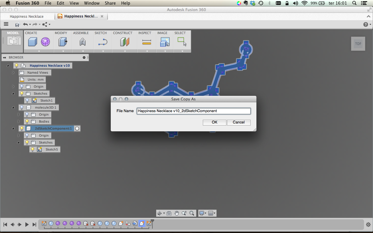
Task: Click OK in Save Copy As dialog
Action: point(214,122)
